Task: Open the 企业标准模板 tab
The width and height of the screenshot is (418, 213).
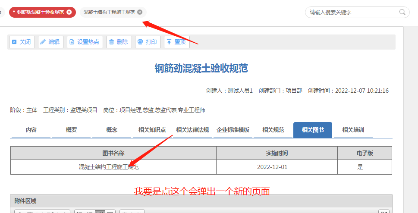Action: pyautogui.click(x=233, y=130)
